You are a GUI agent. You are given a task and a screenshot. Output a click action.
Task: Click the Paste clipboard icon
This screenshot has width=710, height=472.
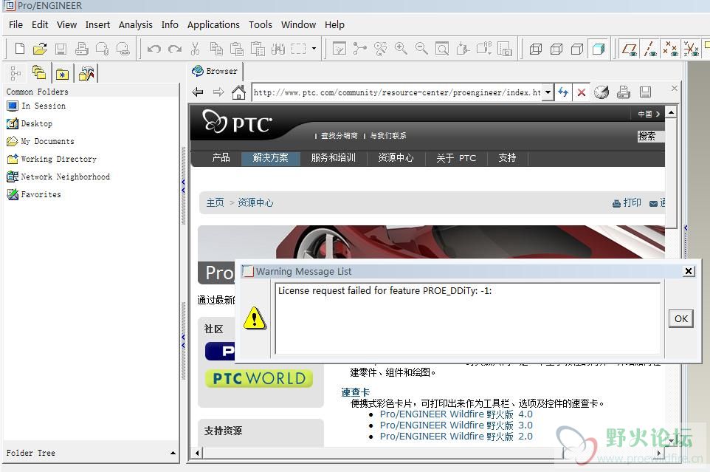(237, 49)
